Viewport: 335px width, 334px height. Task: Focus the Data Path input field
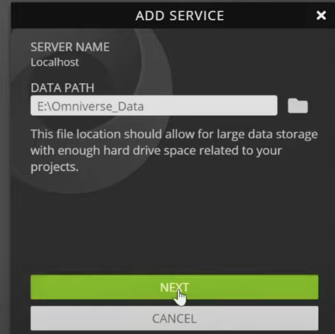click(154, 106)
